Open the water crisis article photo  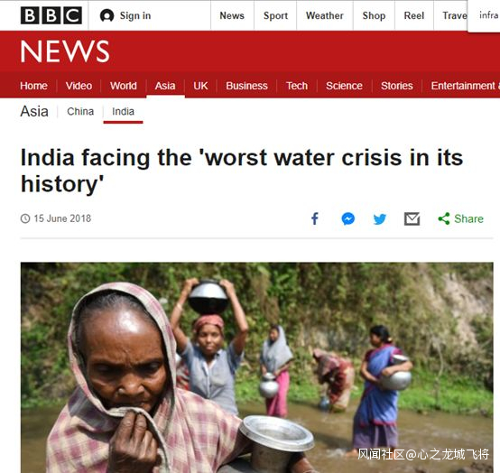(x=256, y=367)
